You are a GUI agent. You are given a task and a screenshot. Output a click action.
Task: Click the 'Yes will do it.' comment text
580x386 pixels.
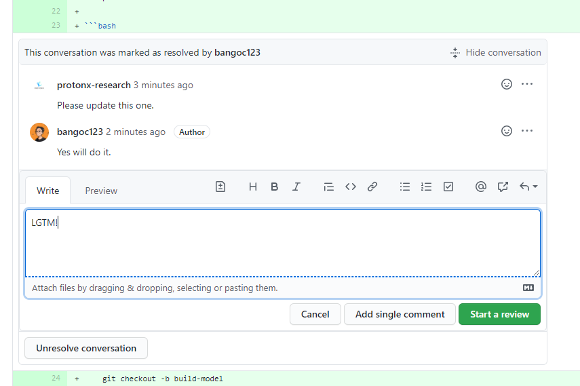[x=84, y=152]
